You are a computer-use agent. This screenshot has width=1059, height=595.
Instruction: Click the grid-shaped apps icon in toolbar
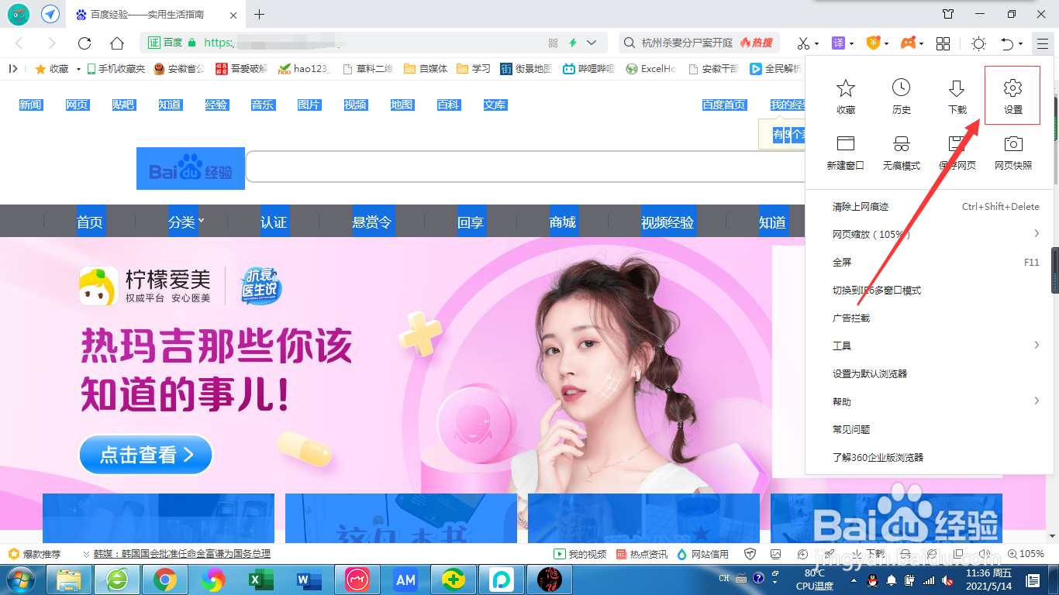tap(943, 44)
